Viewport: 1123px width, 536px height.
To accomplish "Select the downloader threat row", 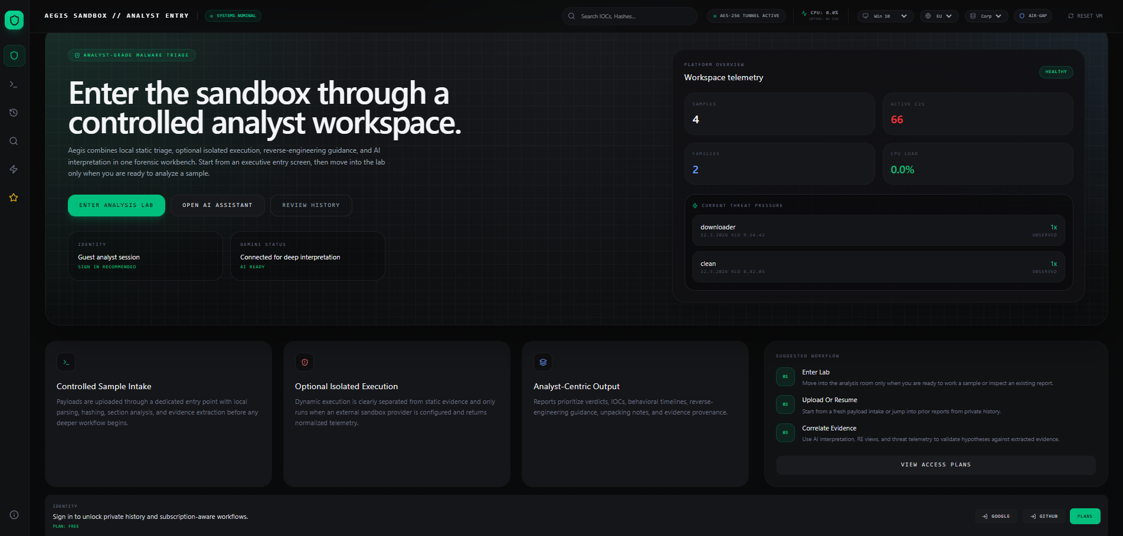I will [878, 231].
